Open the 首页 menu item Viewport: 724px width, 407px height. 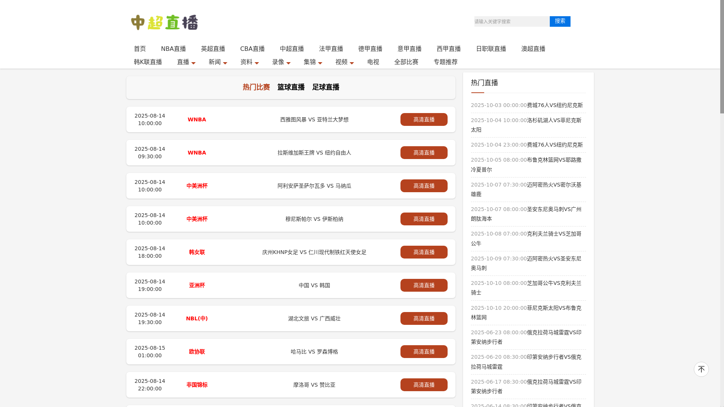point(140,49)
